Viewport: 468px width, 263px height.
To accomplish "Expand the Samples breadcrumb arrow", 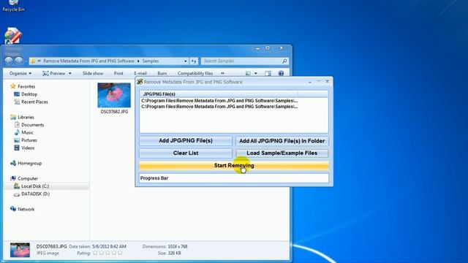I will (138, 61).
